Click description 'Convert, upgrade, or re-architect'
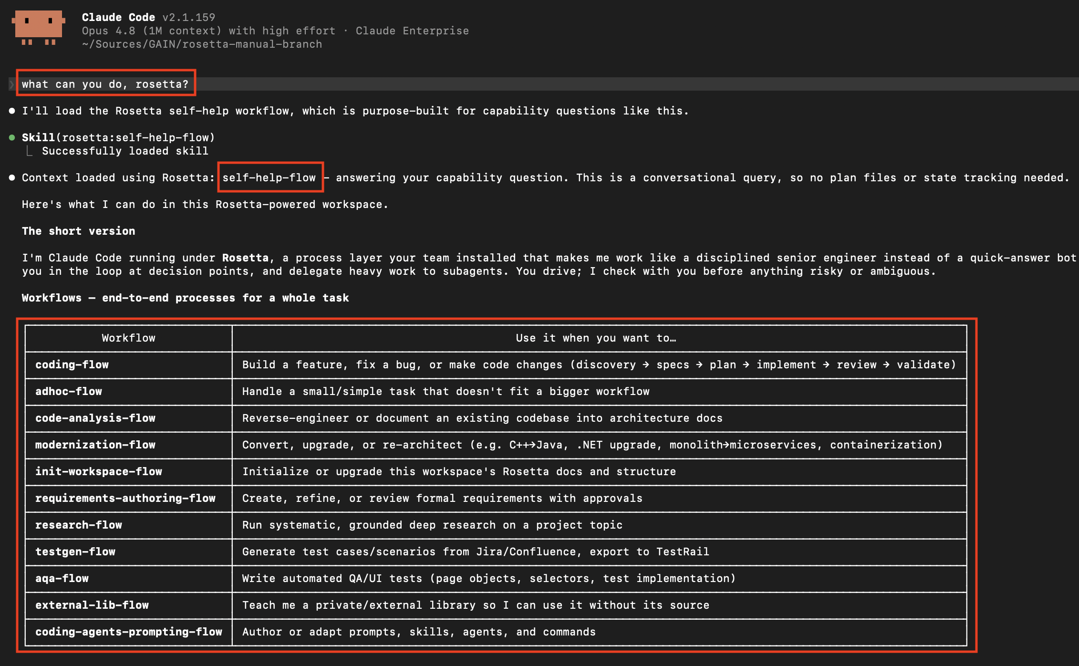 [x=592, y=445]
